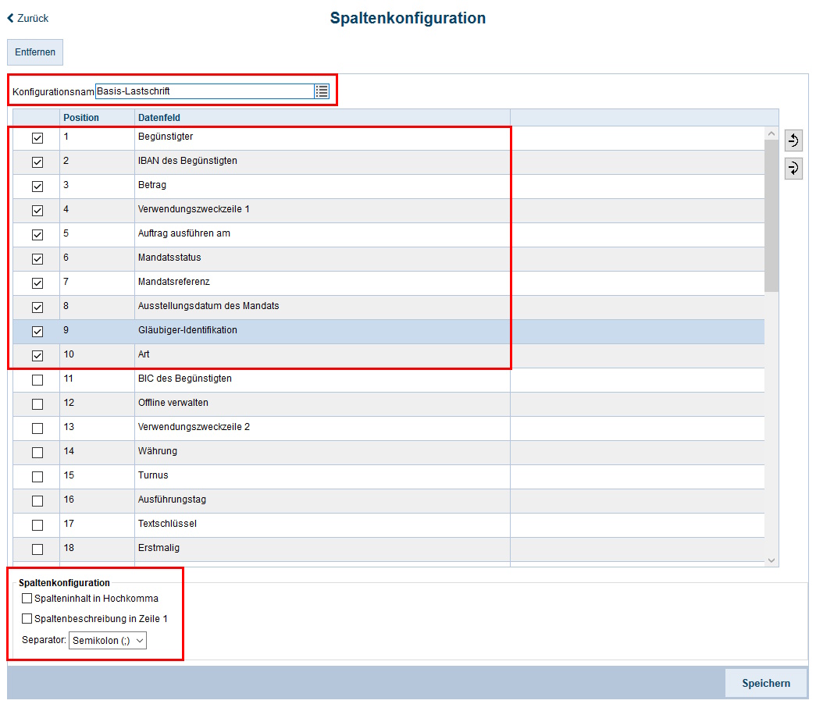Screen dimensions: 816x704
Task: Open the configuration list icon beside the name field
Action: coord(322,91)
